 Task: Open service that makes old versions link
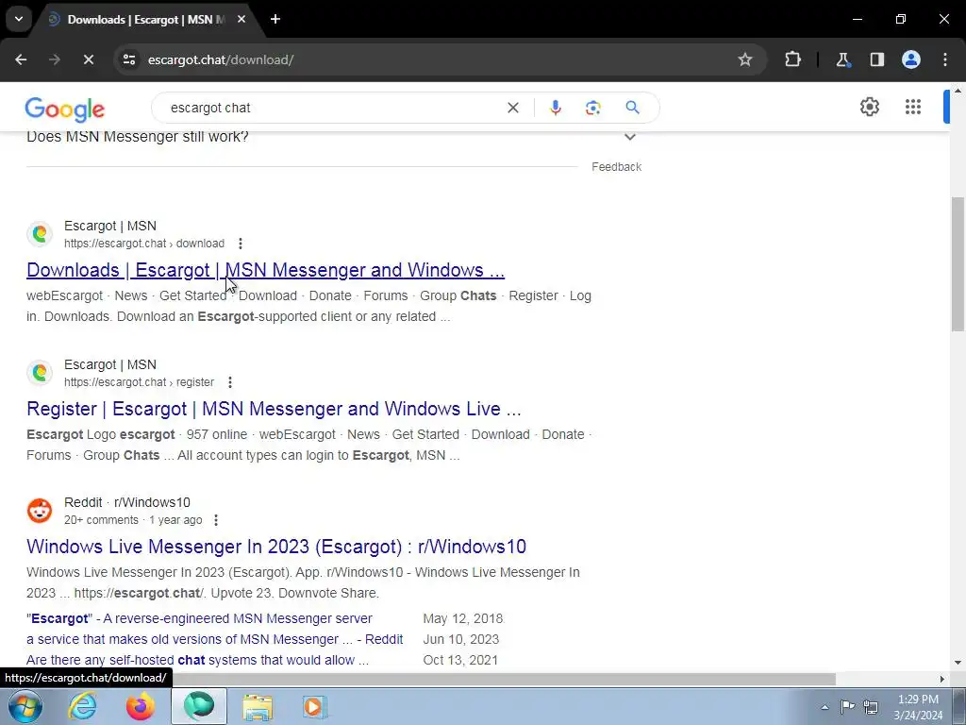214,639
